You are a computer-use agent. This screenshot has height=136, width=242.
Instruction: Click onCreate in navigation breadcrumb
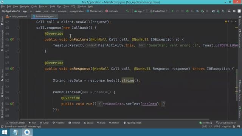(x=112, y=11)
